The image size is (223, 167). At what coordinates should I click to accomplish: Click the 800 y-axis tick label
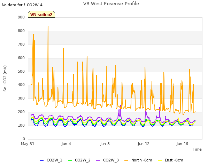(21, 31)
